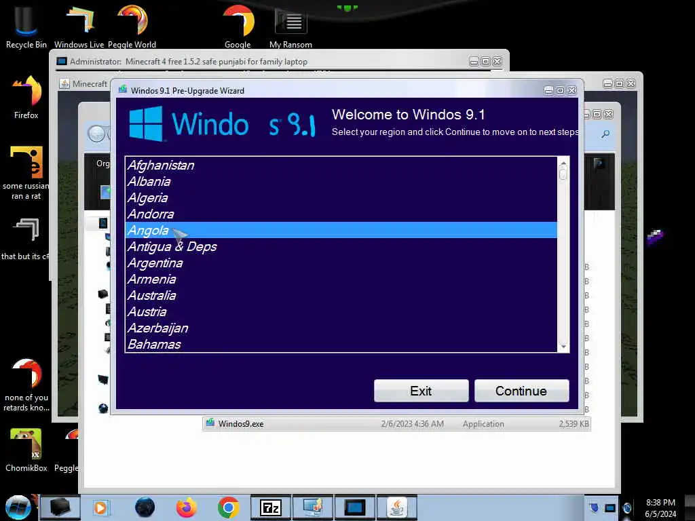Select Argentina in the region list
Image resolution: width=695 pixels, height=521 pixels.
(x=341, y=263)
